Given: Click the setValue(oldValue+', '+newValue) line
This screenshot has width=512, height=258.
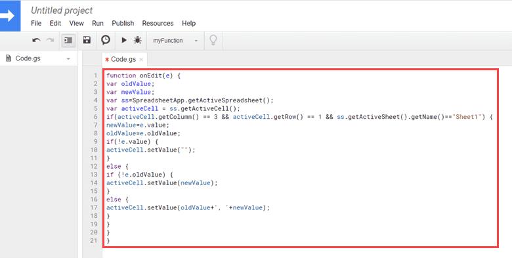Looking at the screenshot, I should point(188,207).
